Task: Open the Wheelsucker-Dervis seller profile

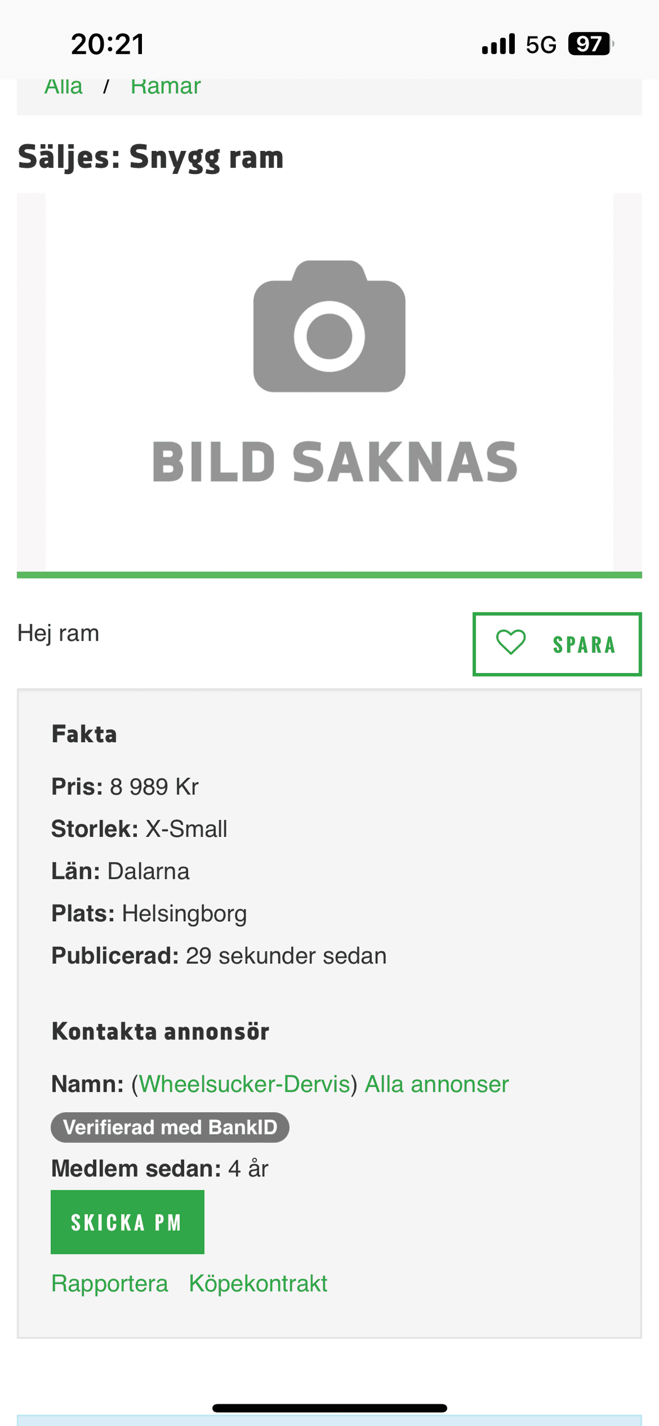Action: coord(244,1084)
